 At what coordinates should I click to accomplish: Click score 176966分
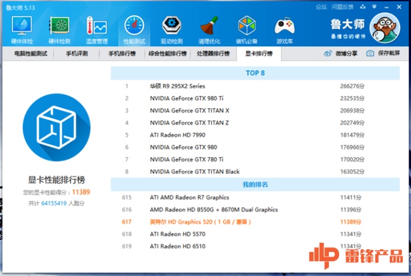pyautogui.click(x=352, y=147)
